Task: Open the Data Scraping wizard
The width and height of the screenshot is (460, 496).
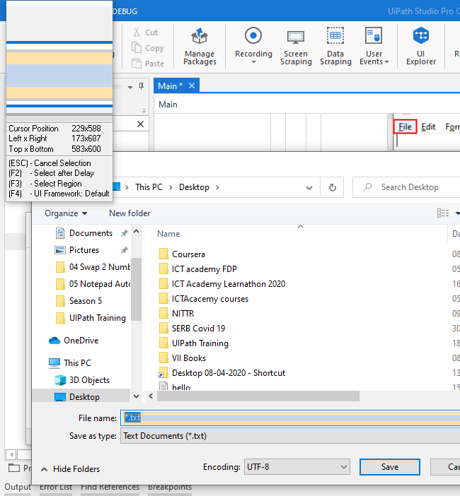Action: 335,46
